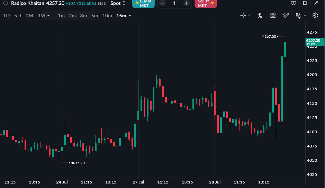The width and height of the screenshot is (325, 188).
Task: Select the 5m candle interval
Action: click(94, 16)
